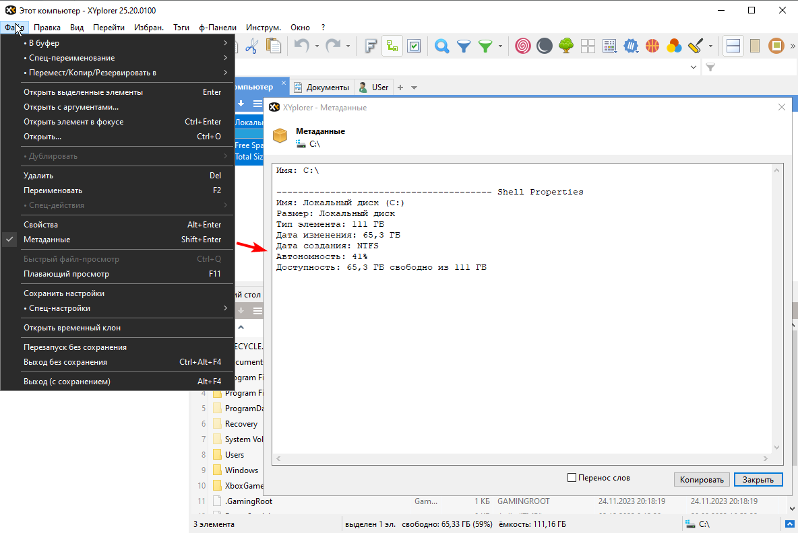Switch to the Документы tab
Screen dimensions: 798x533
[322, 87]
